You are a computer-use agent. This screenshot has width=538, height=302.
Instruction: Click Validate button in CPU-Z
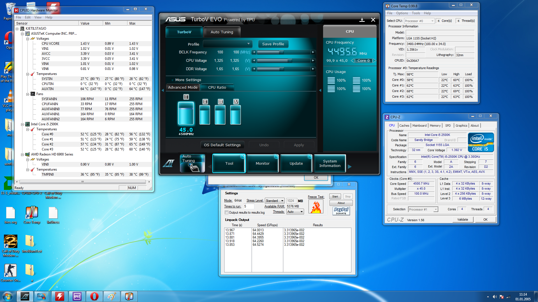coord(463,220)
